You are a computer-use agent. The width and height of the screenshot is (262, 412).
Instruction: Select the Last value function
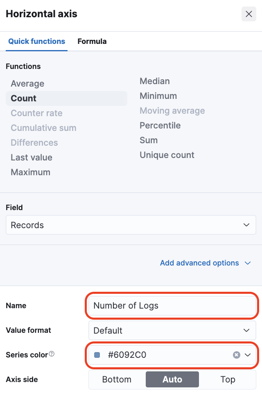point(32,158)
